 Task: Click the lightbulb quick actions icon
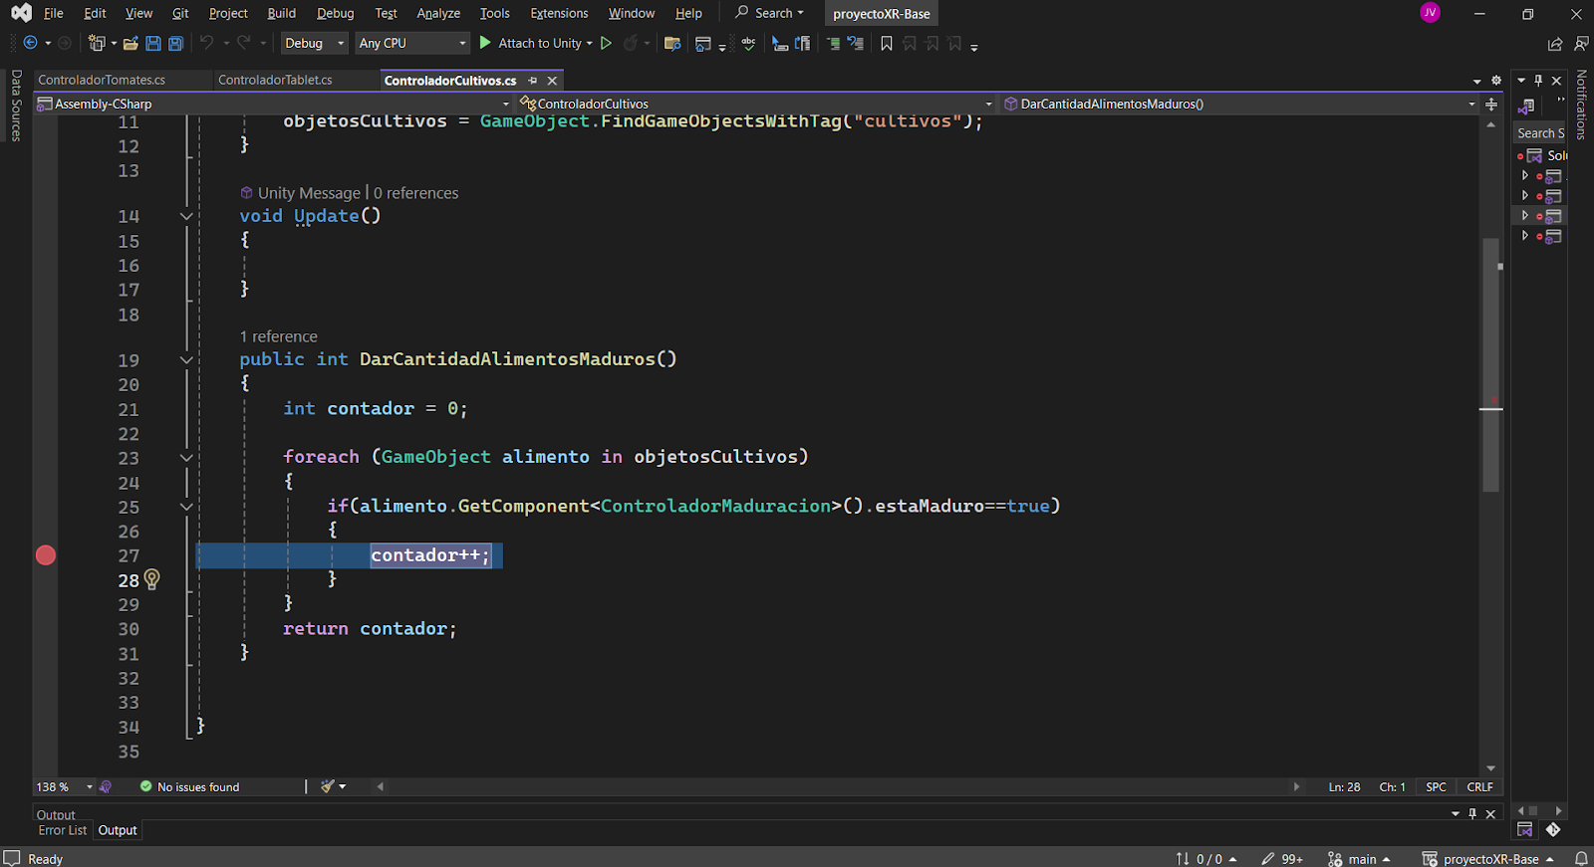click(x=151, y=579)
